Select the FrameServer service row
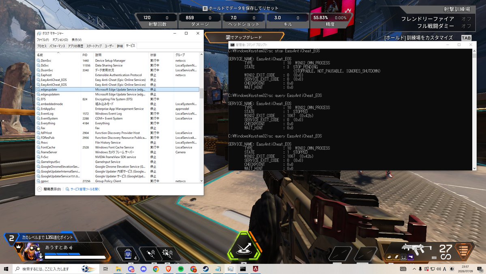This screenshot has width=486, height=274. tap(118, 152)
